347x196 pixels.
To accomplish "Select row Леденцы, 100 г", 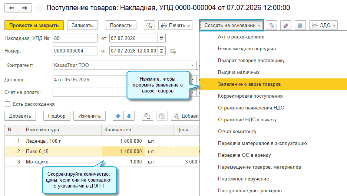I will [102, 141].
